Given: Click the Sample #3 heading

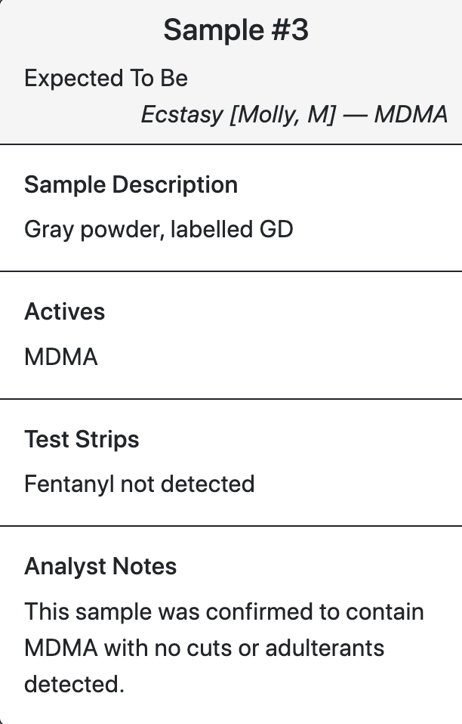Looking at the screenshot, I should 236,30.
